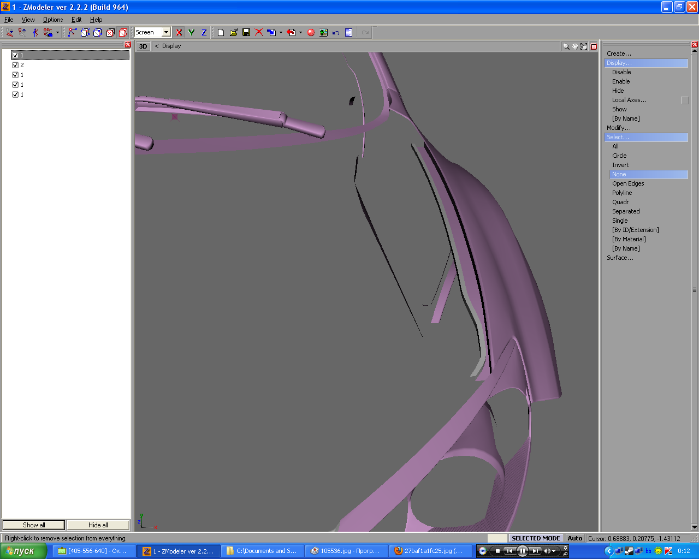The image size is (699, 559).
Task: Save the scene with the floppy icon
Action: pyautogui.click(x=246, y=33)
